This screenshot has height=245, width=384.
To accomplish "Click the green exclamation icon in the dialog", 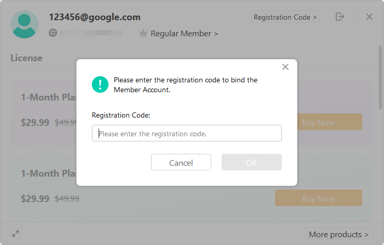I will (x=100, y=84).
